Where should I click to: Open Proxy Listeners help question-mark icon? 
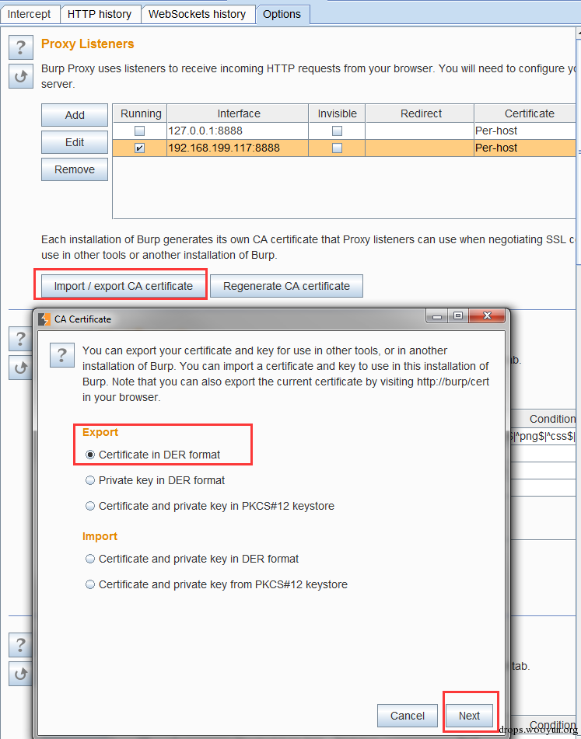pyautogui.click(x=21, y=47)
